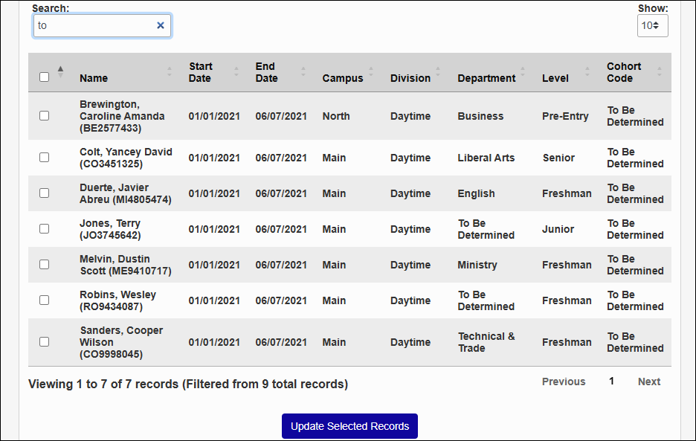696x441 pixels.
Task: Click the Junior level cell
Action: [558, 229]
